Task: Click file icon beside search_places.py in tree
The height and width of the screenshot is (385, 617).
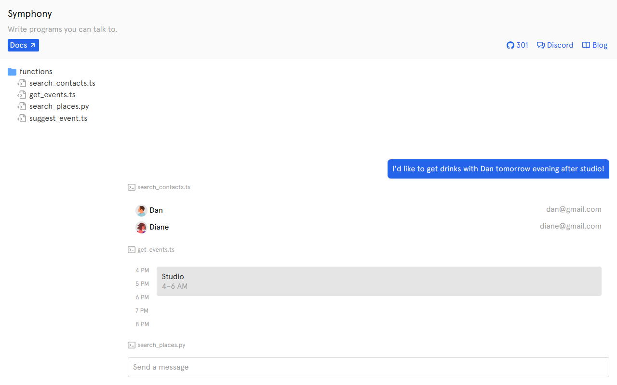Action: click(22, 106)
